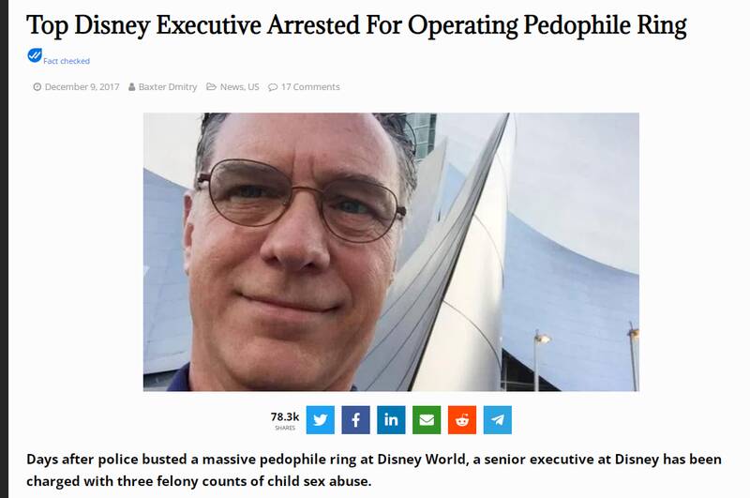Image resolution: width=750 pixels, height=498 pixels.
Task: Open the Fact checked link
Action: [x=67, y=61]
